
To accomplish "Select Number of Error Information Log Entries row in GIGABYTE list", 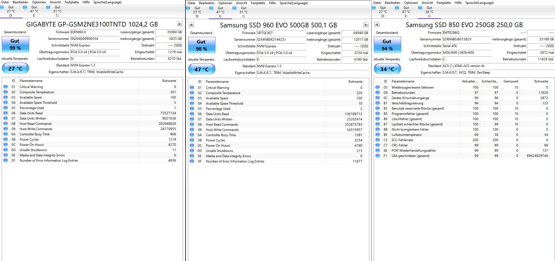I will (90, 161).
